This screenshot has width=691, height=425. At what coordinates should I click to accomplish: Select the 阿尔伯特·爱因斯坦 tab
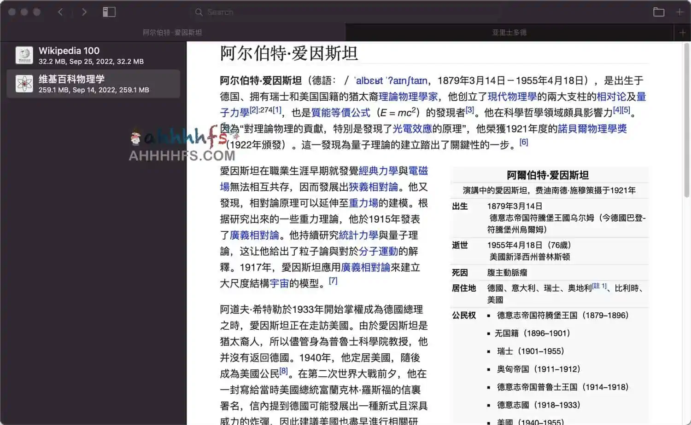pyautogui.click(x=173, y=32)
